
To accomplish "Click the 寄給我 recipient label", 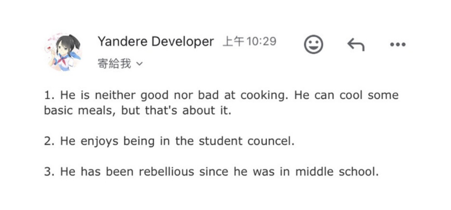I will [x=114, y=64].
